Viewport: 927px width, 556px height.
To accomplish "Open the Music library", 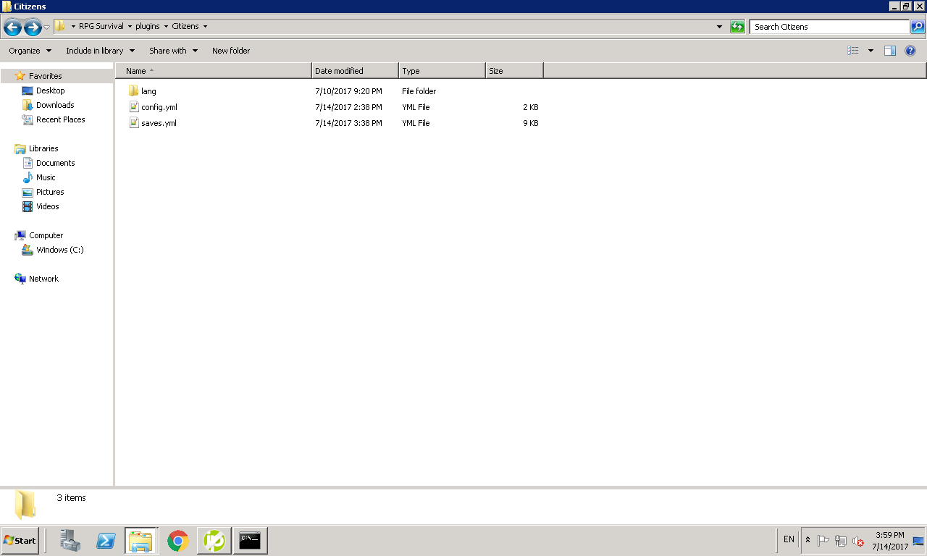I will [x=46, y=177].
